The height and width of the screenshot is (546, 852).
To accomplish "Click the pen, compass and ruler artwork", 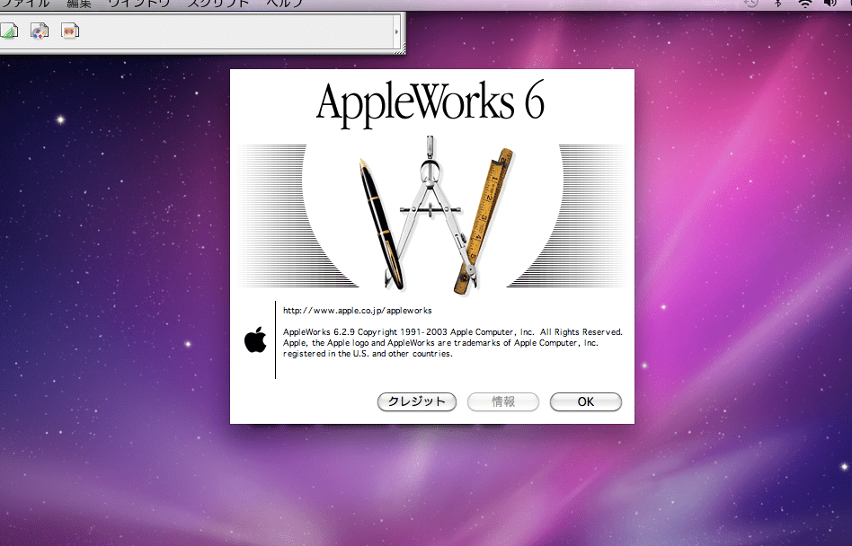I will (436, 215).
